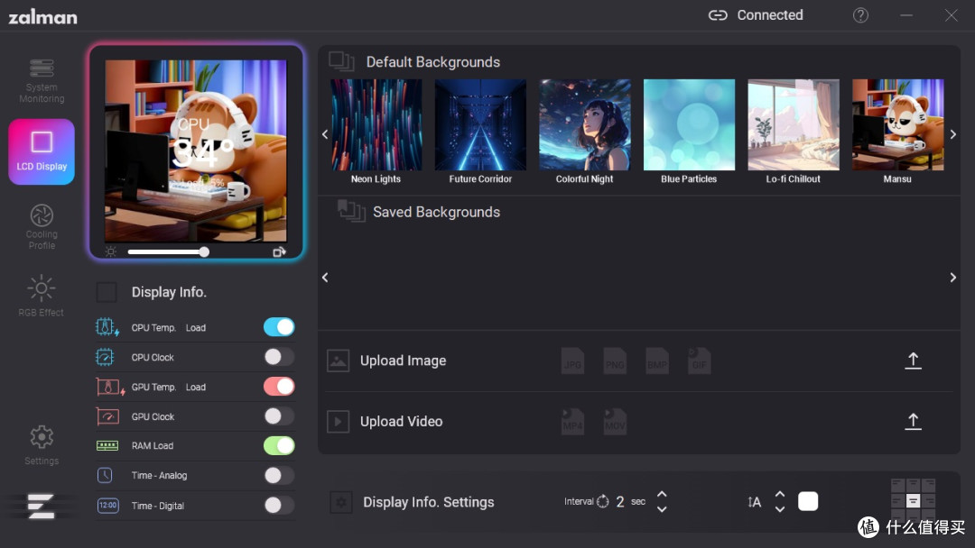
Task: Click the PNG file format icon
Action: [x=615, y=361]
